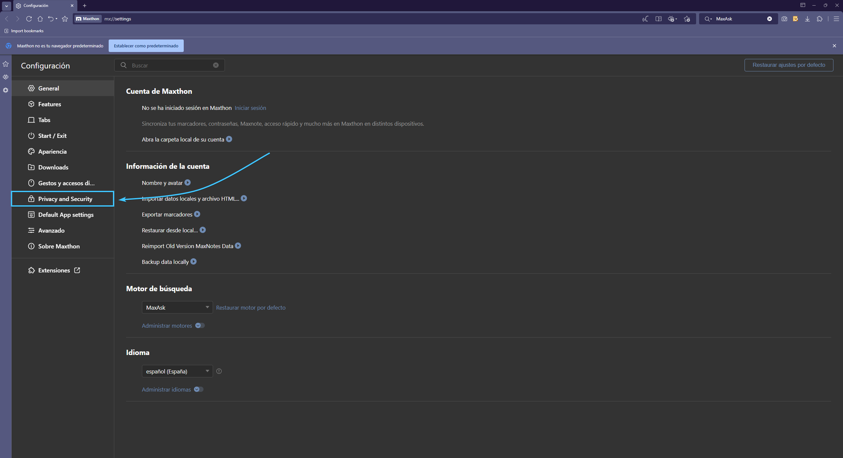This screenshot has width=843, height=458.
Task: Select General in settings menu
Action: 63,88
